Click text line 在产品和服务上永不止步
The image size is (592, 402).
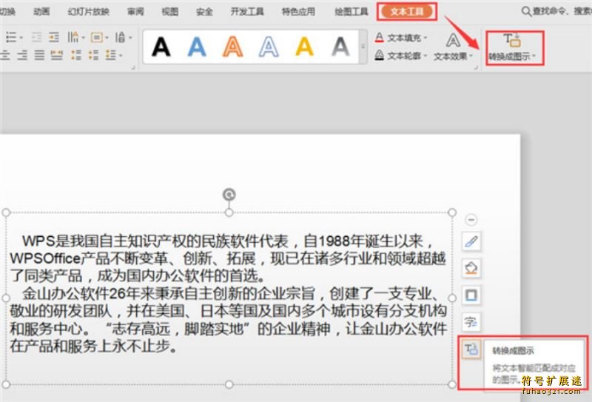point(94,346)
